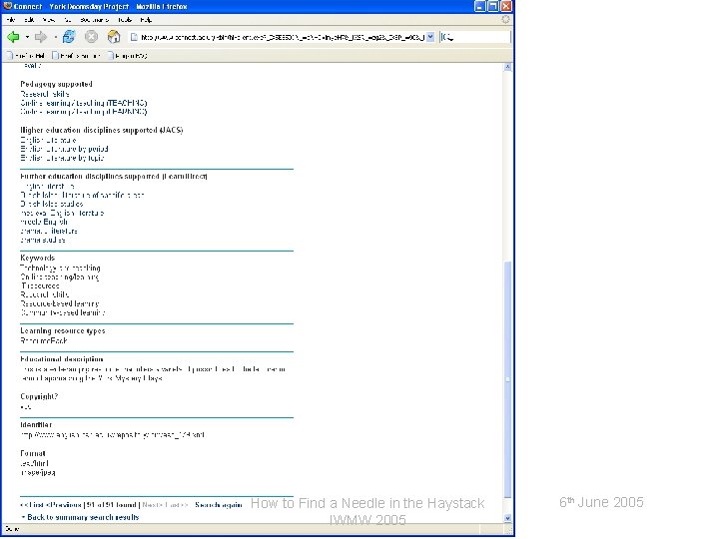Click the Stop loading icon
This screenshot has width=719, height=539.
coord(91,37)
